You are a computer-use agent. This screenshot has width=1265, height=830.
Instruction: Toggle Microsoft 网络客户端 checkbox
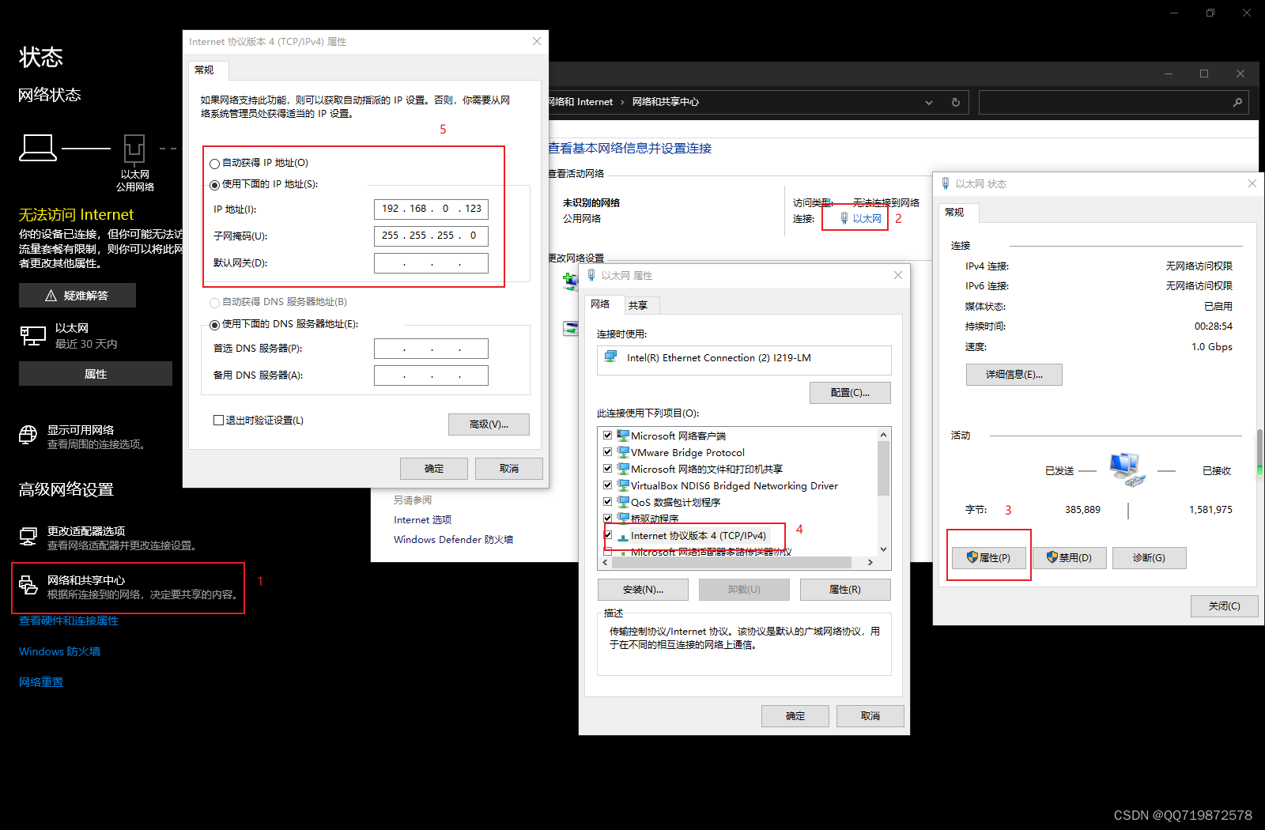pyautogui.click(x=607, y=435)
